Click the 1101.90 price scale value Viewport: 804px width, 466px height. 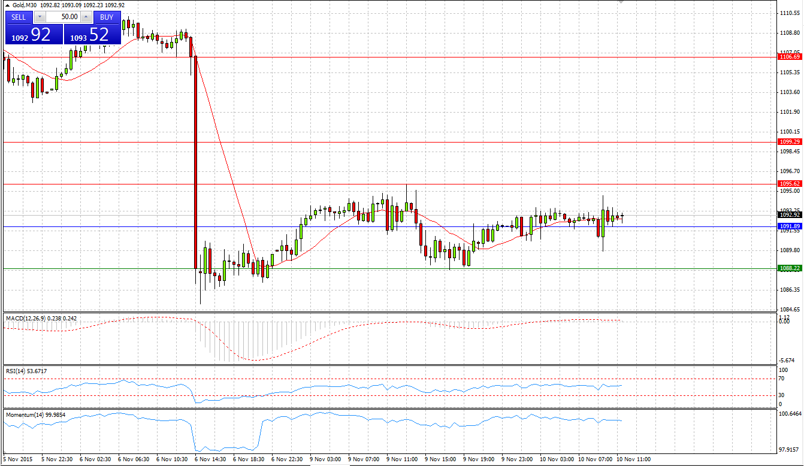pos(791,112)
